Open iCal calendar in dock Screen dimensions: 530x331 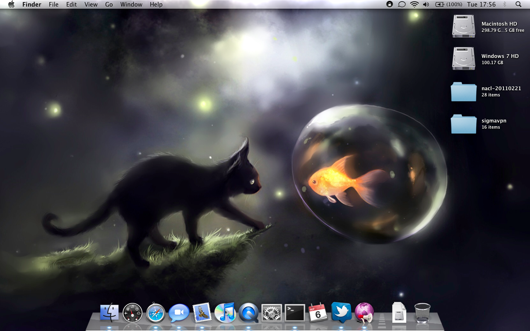(x=318, y=313)
